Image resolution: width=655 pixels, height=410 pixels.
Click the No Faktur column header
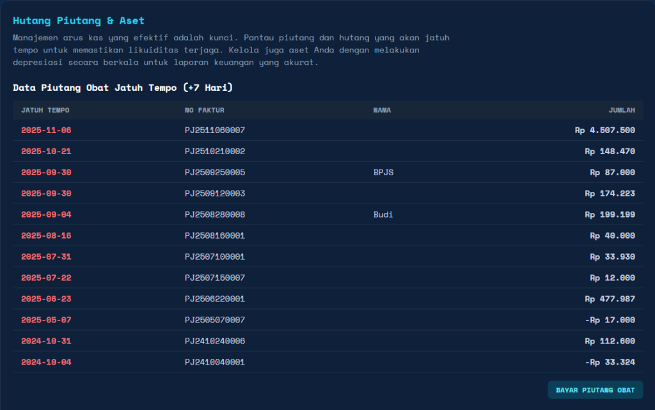pos(204,110)
